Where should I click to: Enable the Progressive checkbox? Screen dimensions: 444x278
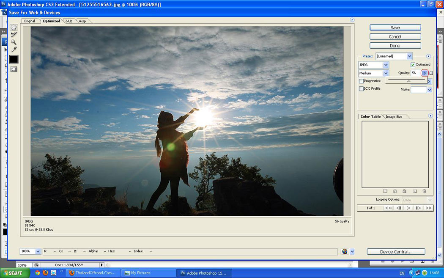point(361,81)
